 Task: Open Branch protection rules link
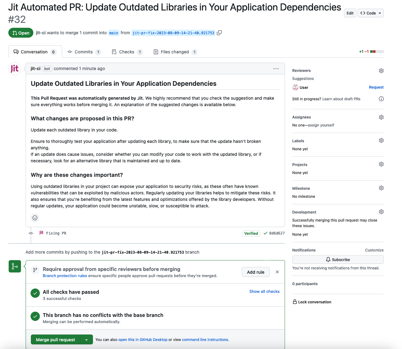tap(65, 276)
